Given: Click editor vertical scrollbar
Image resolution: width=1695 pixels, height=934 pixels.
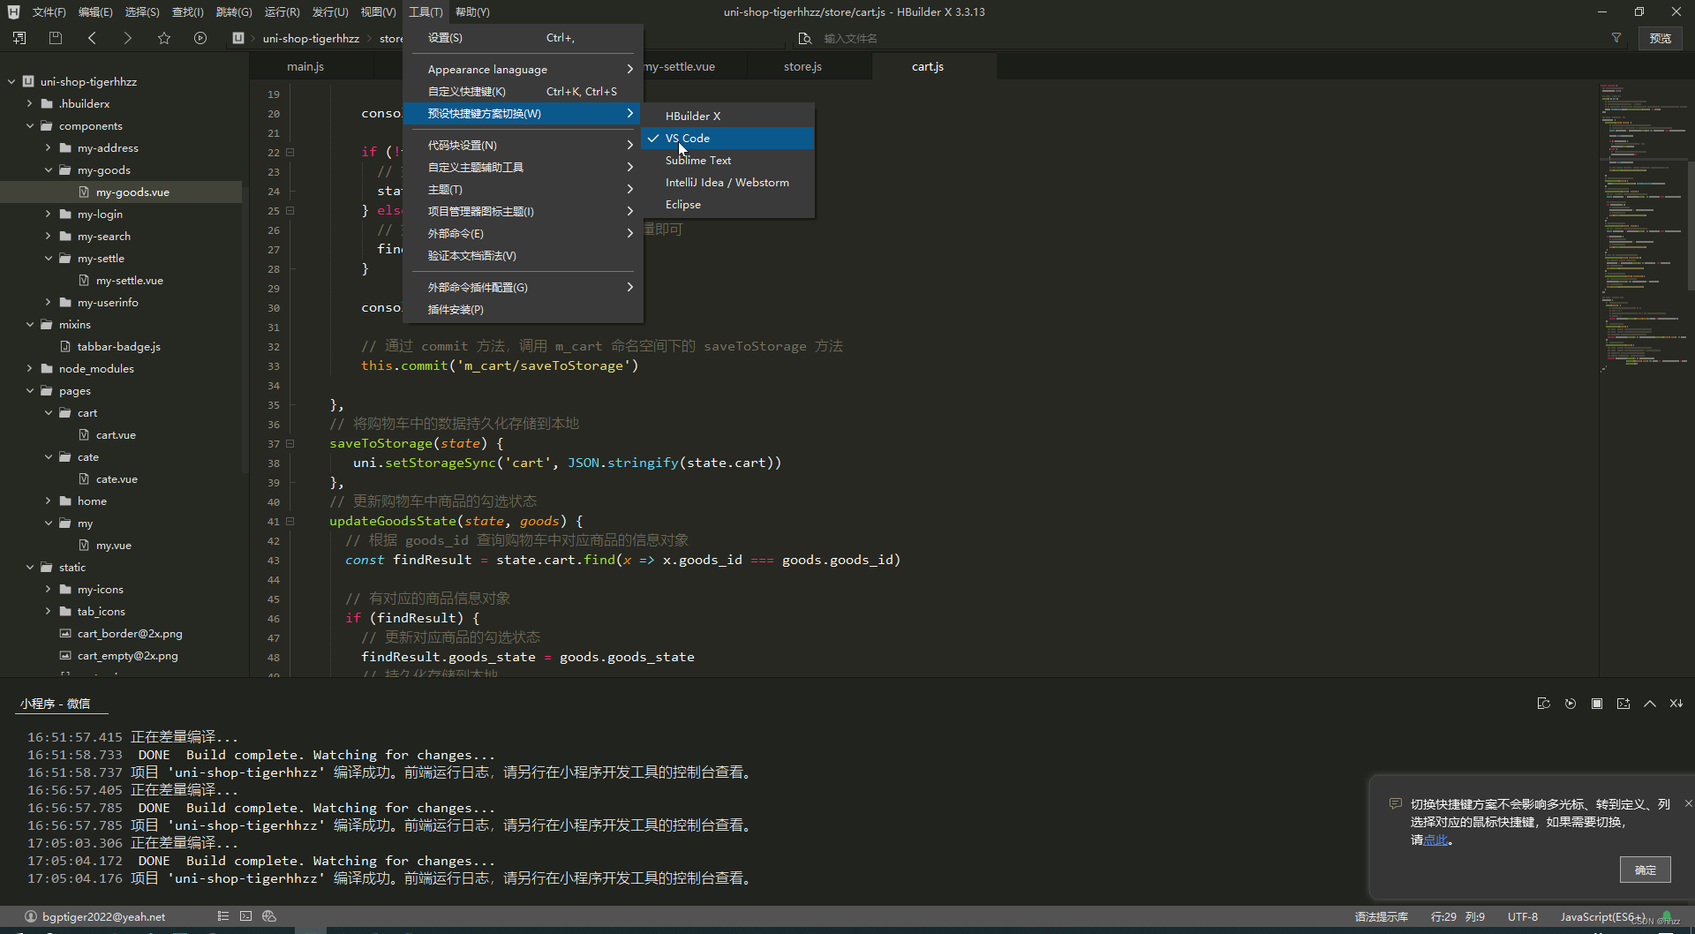Looking at the screenshot, I should [x=1691, y=225].
